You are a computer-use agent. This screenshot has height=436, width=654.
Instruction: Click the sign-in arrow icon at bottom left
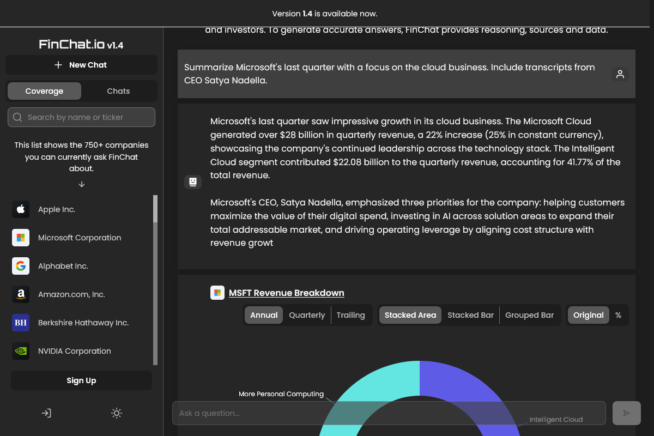tap(46, 413)
